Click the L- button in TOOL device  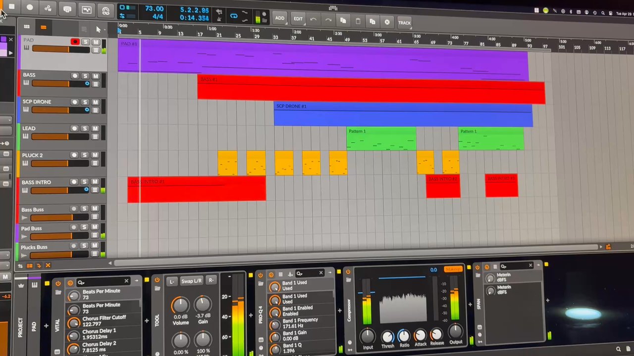(172, 281)
